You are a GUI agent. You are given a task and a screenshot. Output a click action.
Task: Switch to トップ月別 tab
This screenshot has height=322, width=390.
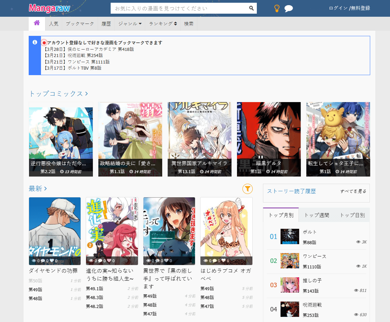coord(281,215)
